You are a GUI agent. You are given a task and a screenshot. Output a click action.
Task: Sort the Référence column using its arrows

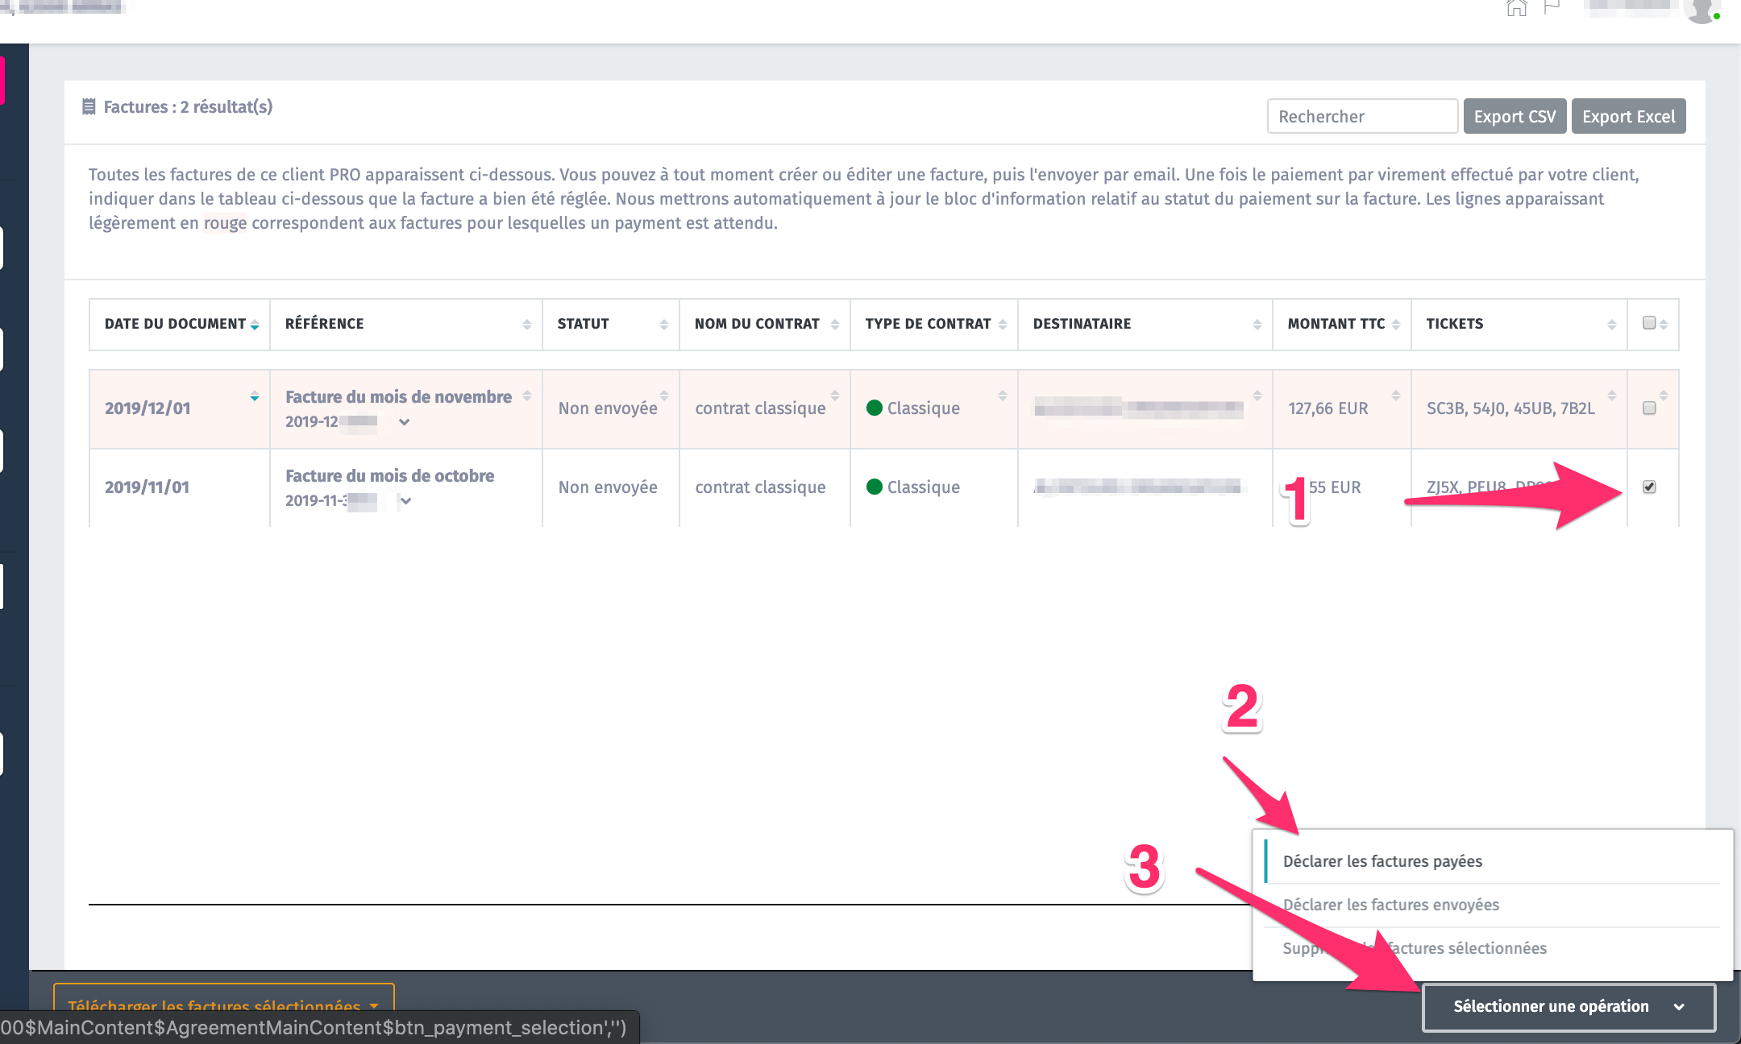(526, 325)
